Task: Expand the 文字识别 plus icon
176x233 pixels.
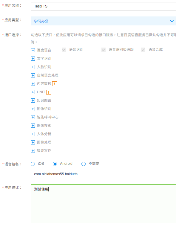Action: [x=33, y=59]
